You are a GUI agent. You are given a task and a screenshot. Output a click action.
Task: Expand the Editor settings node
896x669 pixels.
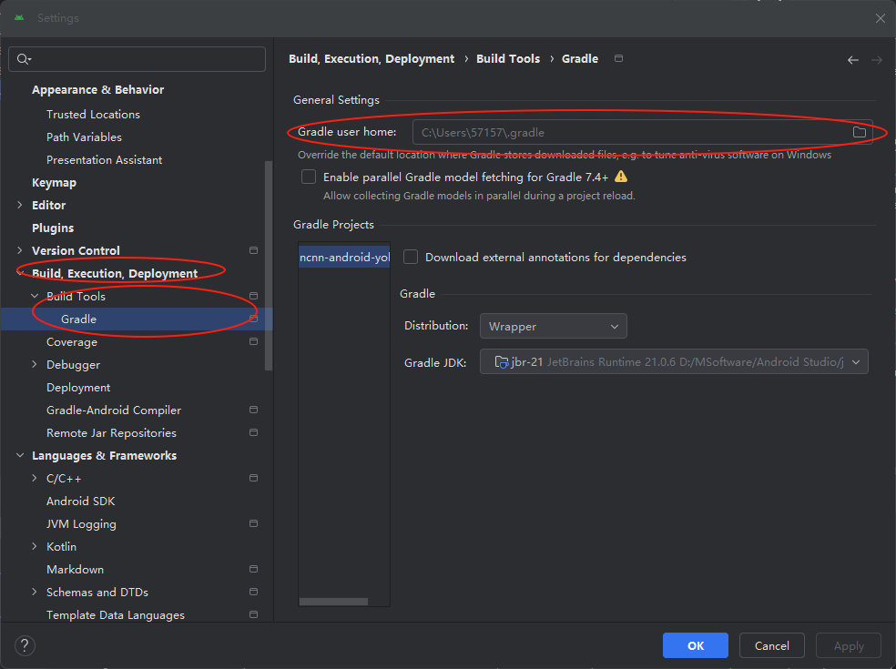pyautogui.click(x=20, y=205)
